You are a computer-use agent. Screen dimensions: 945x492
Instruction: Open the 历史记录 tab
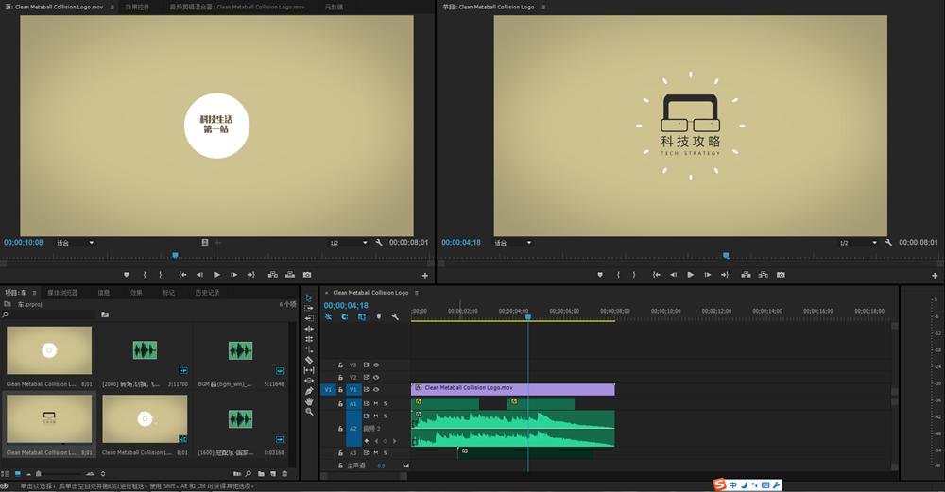[207, 293]
